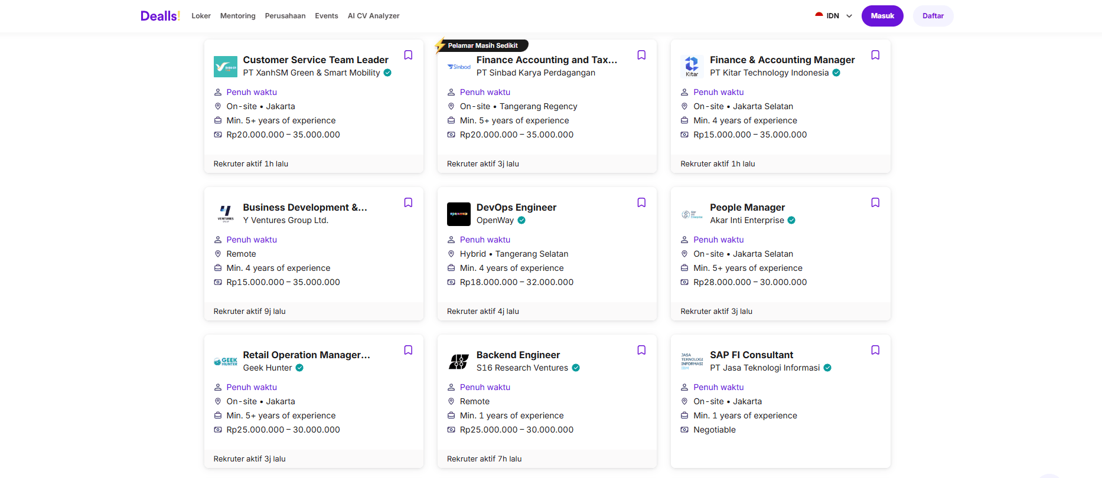Click Hybrid • Tangerang Selatan location
The image size is (1102, 478).
514,254
